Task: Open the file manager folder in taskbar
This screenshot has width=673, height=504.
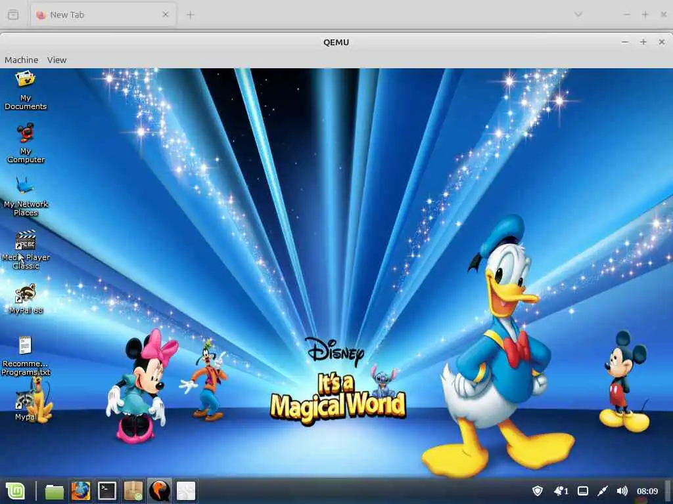Action: [x=54, y=491]
